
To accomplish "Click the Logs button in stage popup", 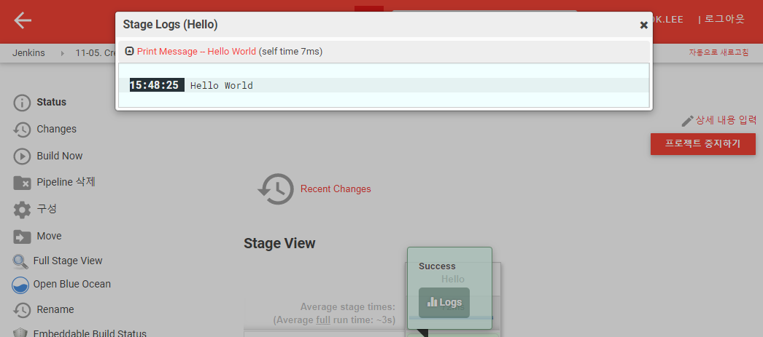I will (444, 302).
